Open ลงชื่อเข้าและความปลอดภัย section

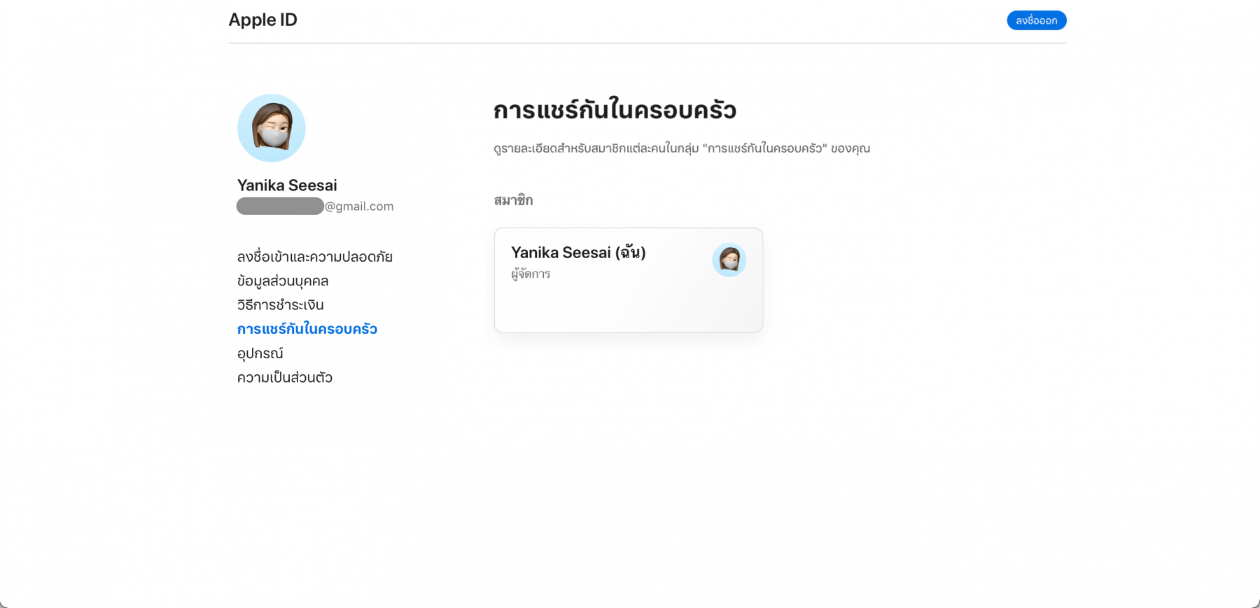(x=314, y=257)
